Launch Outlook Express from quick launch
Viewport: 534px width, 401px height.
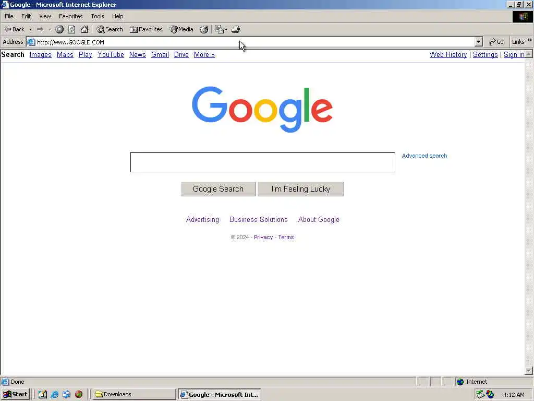[66, 395]
